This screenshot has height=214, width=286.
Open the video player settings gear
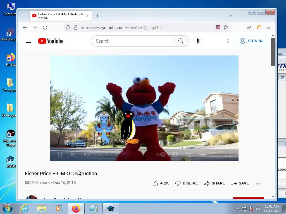pos(188,154)
